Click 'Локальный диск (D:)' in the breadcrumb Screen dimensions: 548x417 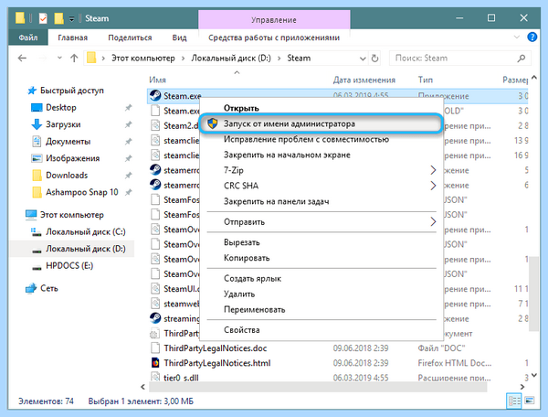click(x=231, y=59)
